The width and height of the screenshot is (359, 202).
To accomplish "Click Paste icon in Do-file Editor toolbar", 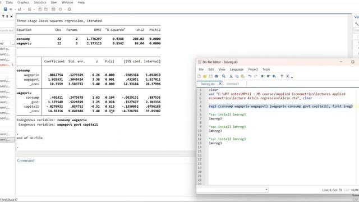I will [243, 76].
